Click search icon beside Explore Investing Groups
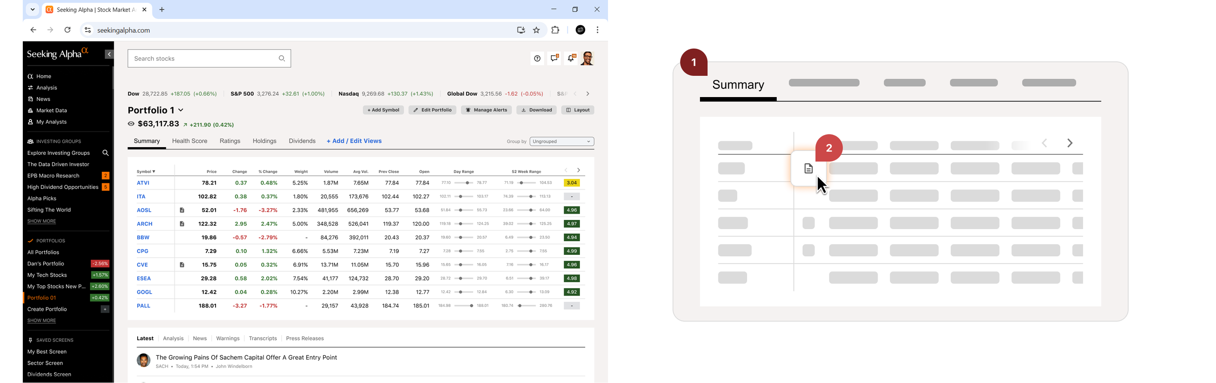 point(106,153)
